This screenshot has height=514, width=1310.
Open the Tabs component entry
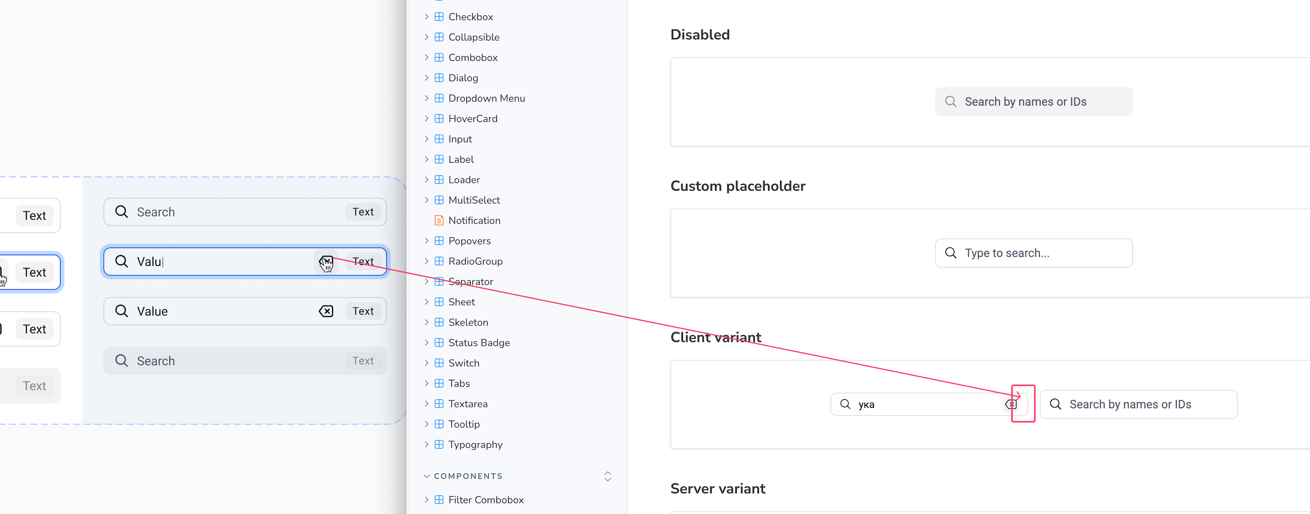click(459, 383)
